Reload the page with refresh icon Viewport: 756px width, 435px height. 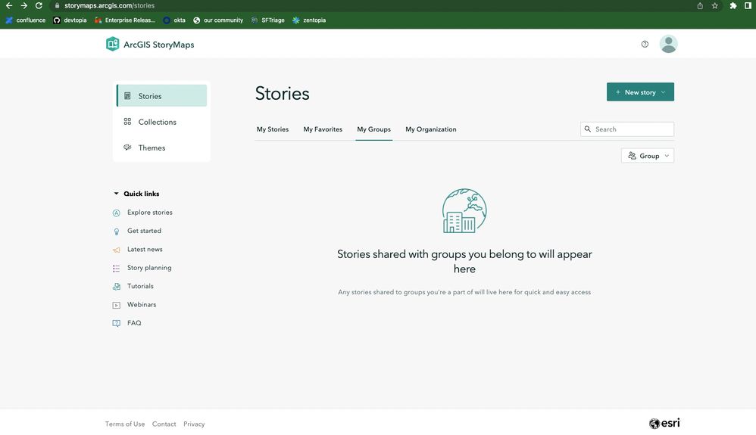(x=39, y=6)
